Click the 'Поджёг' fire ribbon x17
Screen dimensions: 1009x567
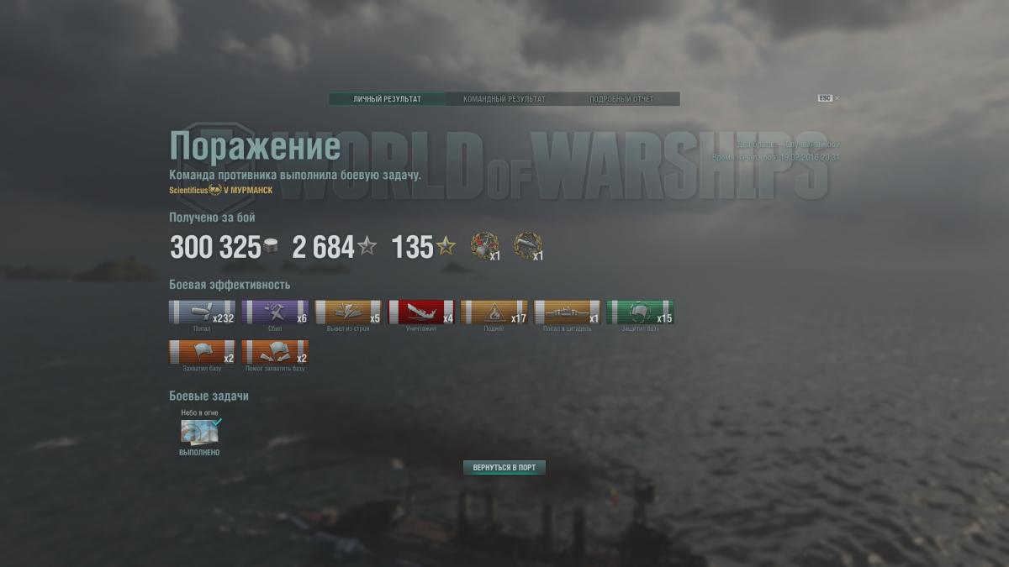494,312
